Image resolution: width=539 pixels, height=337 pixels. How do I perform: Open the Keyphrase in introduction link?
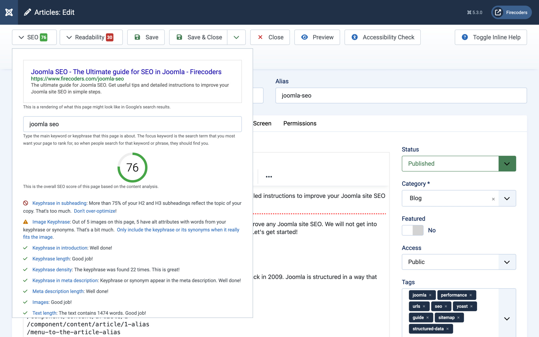coord(60,248)
